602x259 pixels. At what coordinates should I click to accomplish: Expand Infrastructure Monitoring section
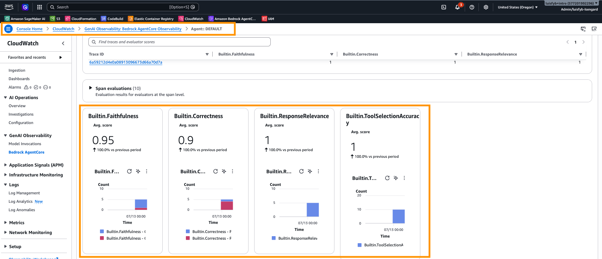[x=5, y=175]
